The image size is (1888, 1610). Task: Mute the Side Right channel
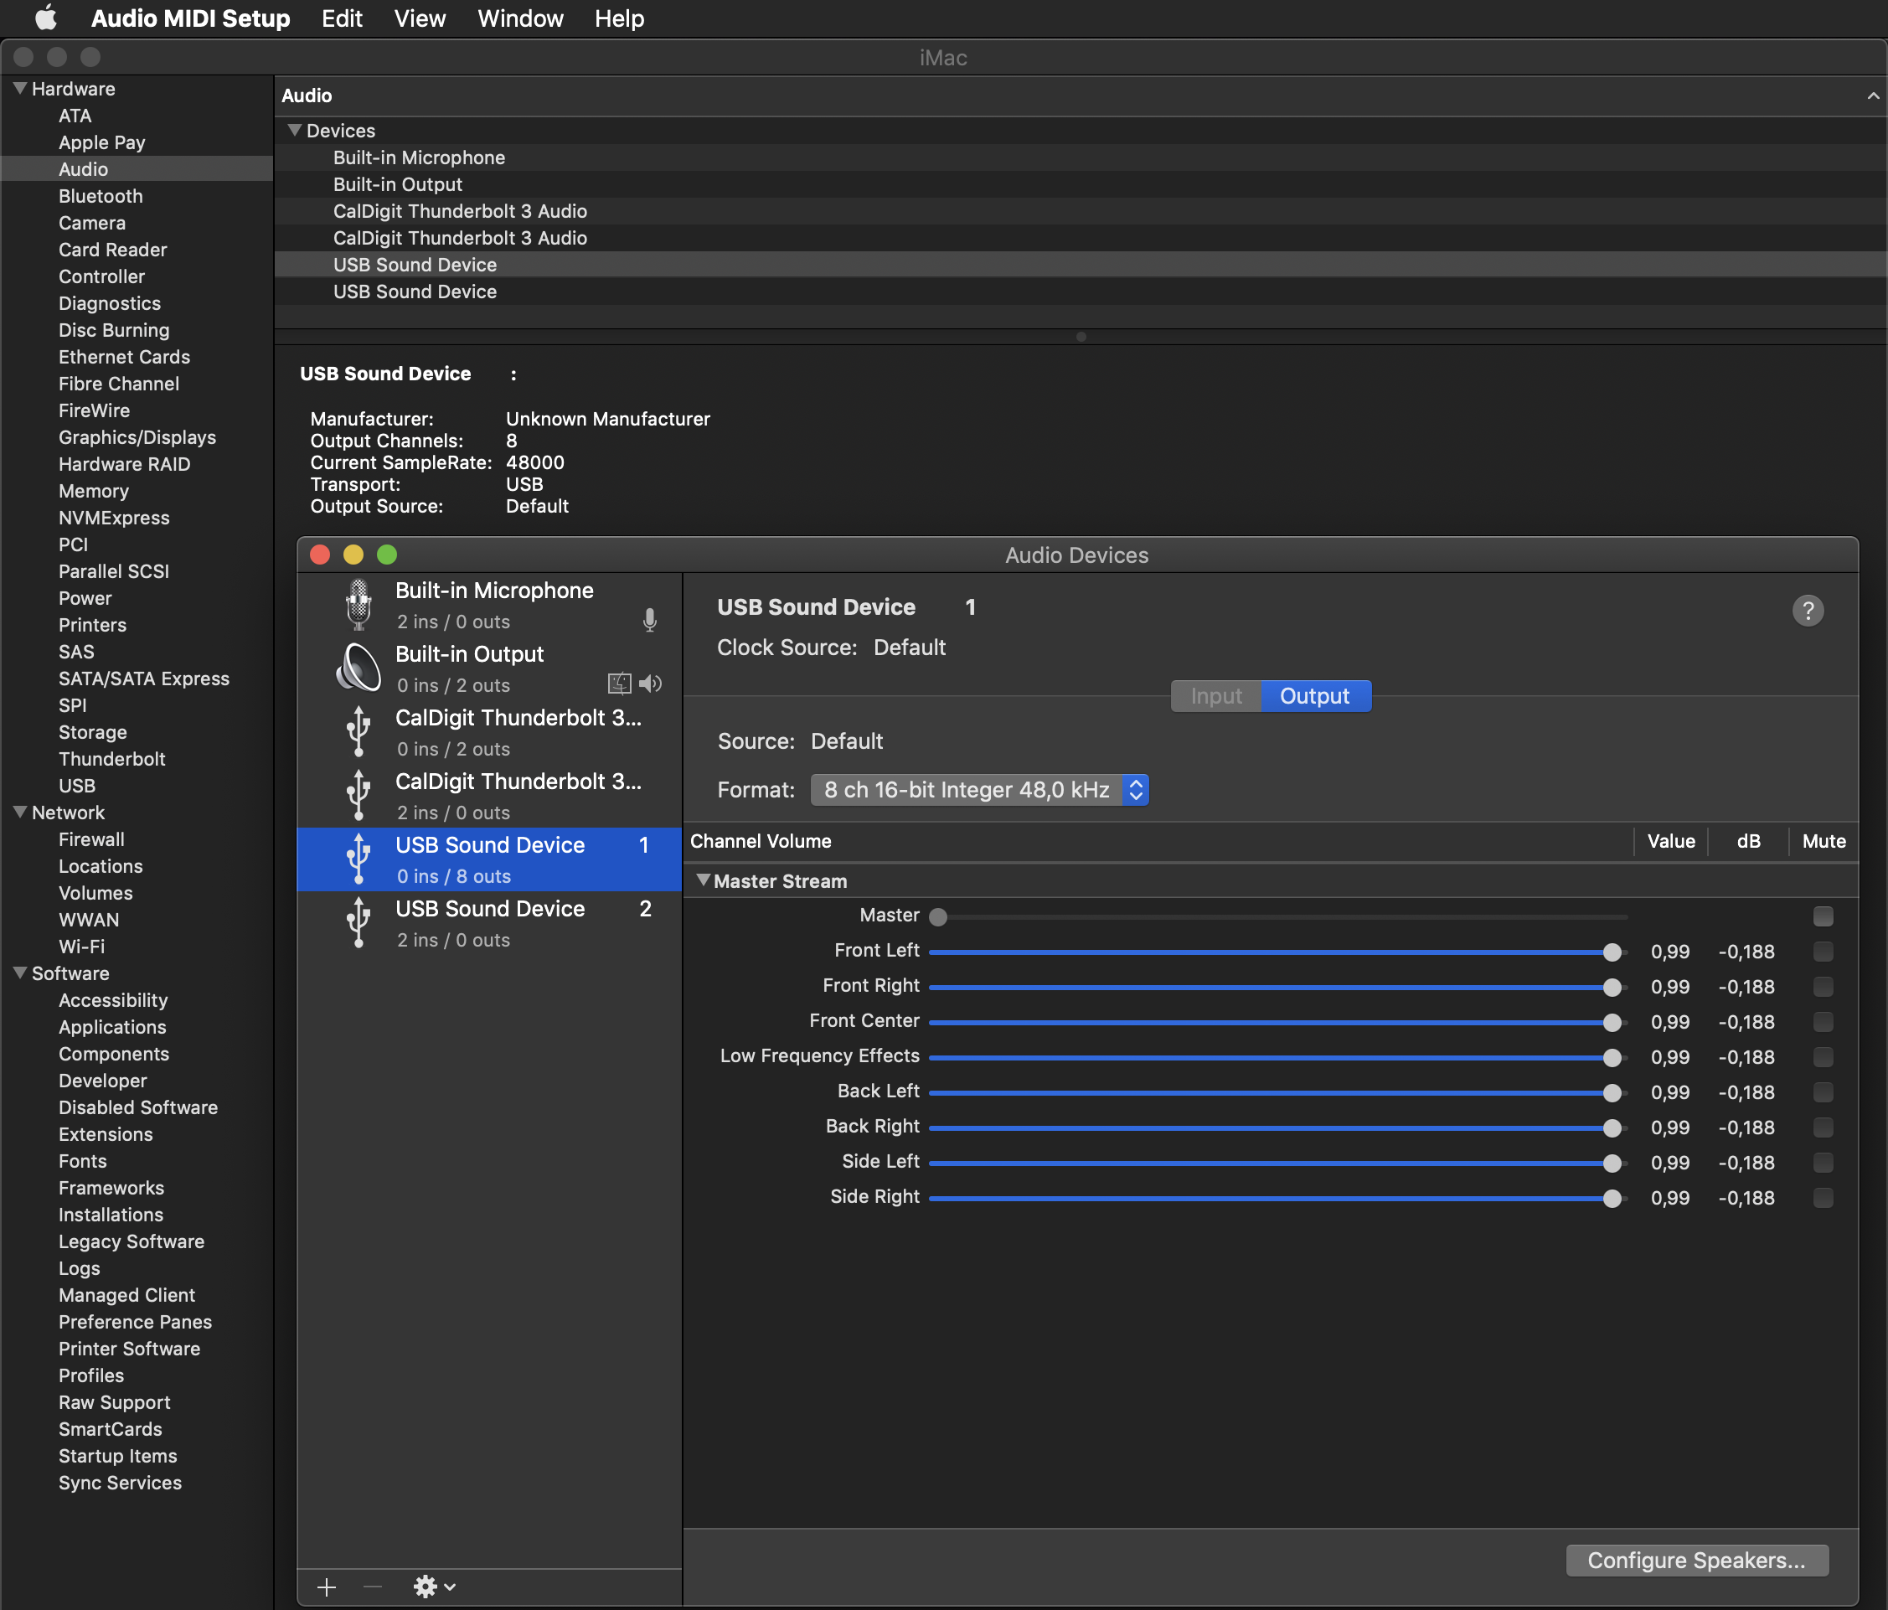pos(1823,1197)
